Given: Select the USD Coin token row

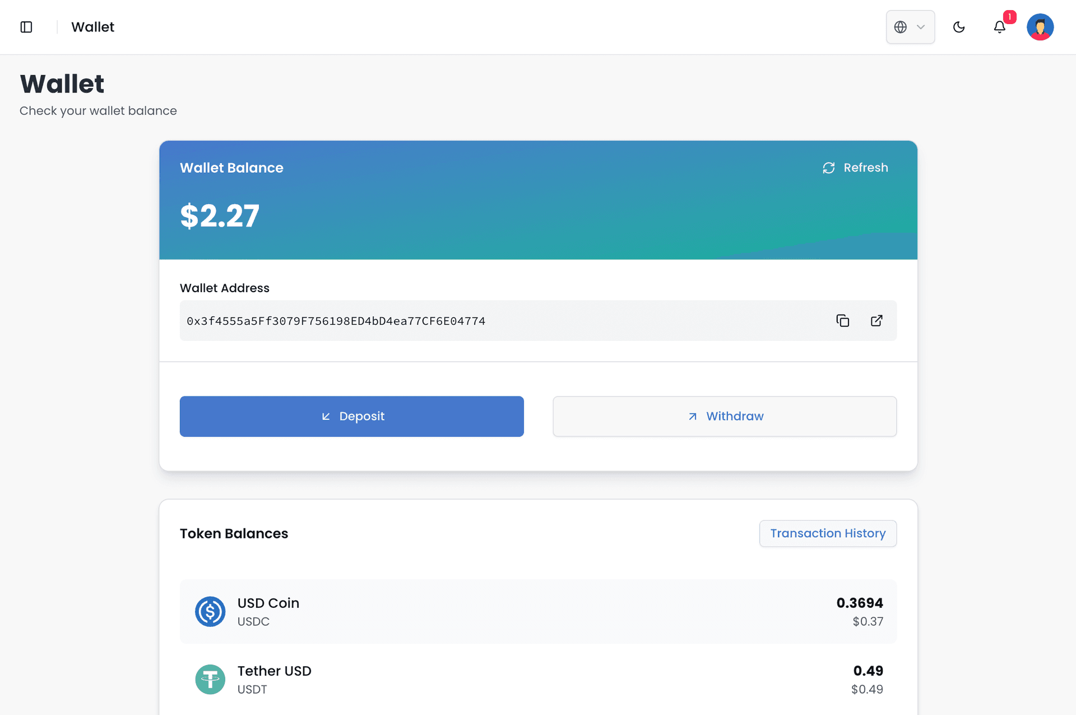Looking at the screenshot, I should pyautogui.click(x=538, y=612).
